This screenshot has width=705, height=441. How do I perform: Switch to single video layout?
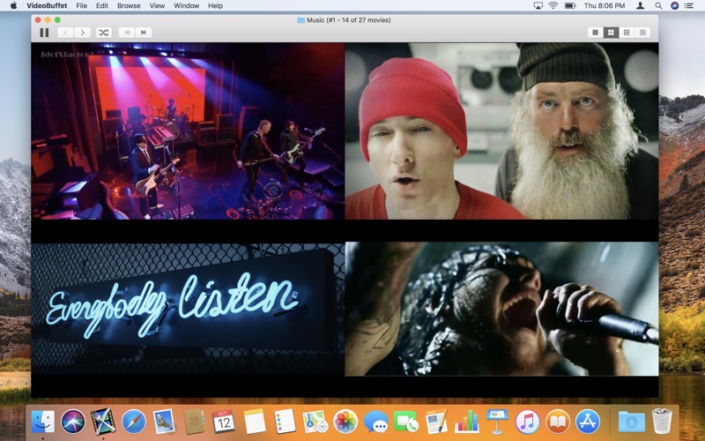point(596,33)
